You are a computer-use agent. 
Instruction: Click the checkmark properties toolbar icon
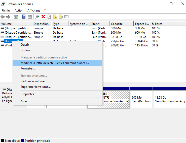[x=49, y=17]
